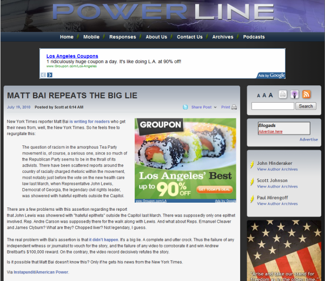Click the sidebar printer icon
This screenshot has height=281, width=325.
(x=283, y=95)
